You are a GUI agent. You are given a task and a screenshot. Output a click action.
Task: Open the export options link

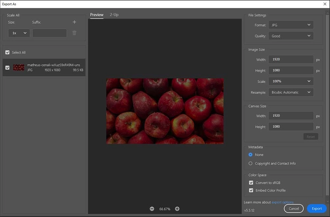[283, 202]
